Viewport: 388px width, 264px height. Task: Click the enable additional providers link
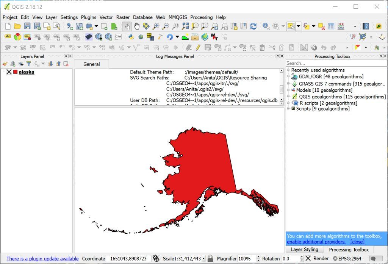pos(316,242)
